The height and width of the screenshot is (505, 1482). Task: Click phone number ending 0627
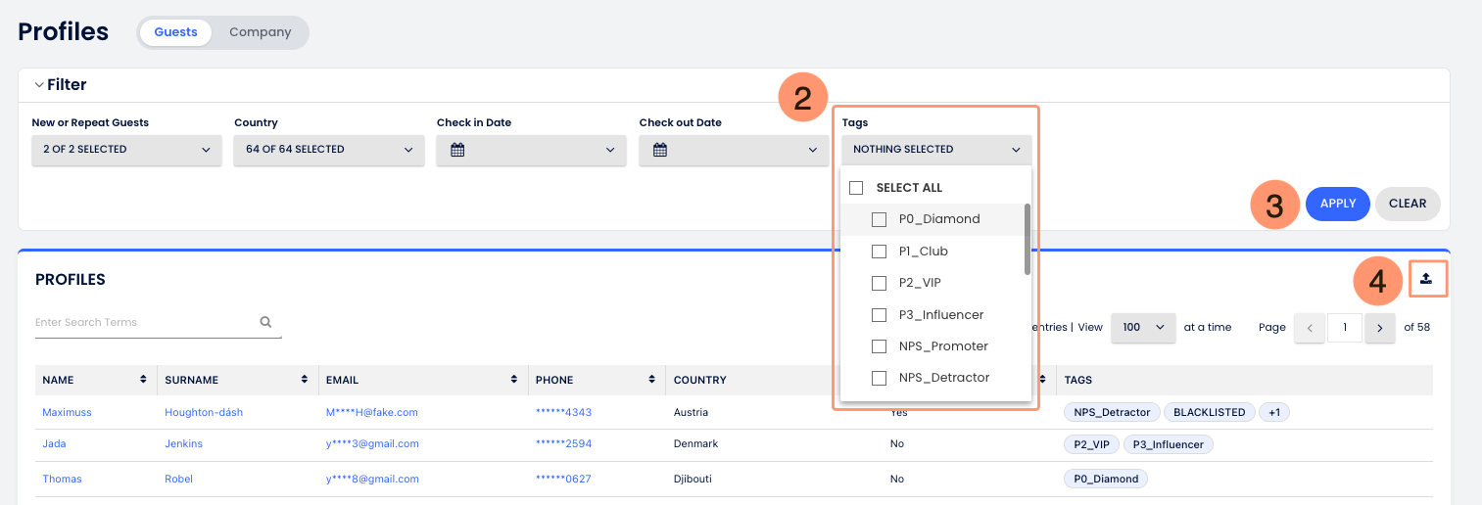coord(563,480)
